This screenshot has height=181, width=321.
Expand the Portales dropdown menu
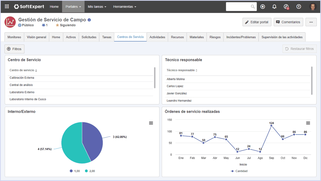(73, 7)
